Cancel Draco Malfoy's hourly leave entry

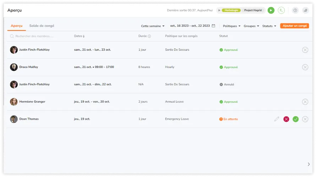coord(305,67)
